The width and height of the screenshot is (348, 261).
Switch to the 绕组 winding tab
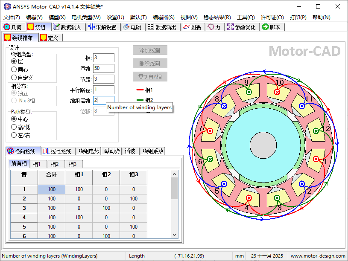tap(38, 27)
